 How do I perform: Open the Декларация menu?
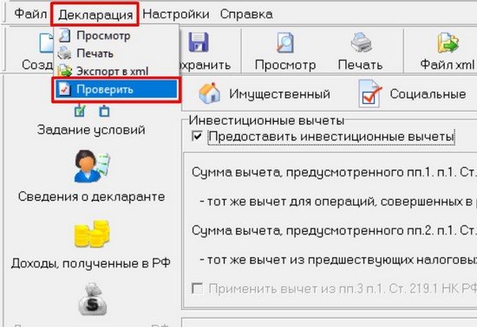point(95,15)
